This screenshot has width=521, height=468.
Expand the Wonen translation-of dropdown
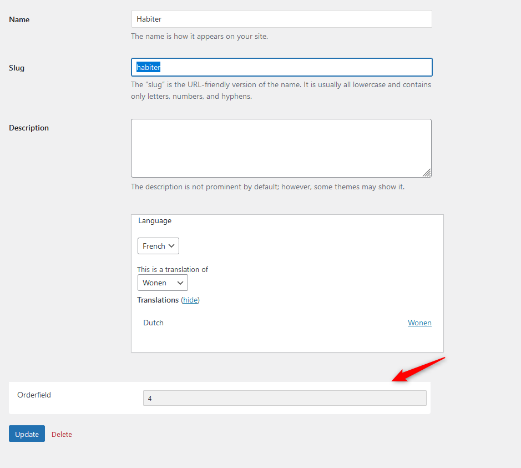[x=163, y=283]
